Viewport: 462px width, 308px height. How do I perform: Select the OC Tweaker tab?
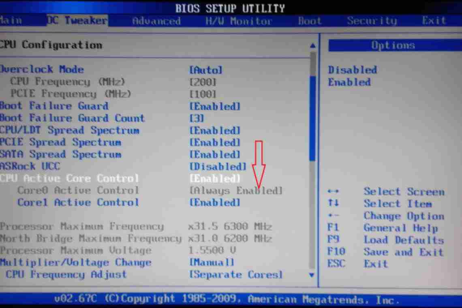point(77,20)
